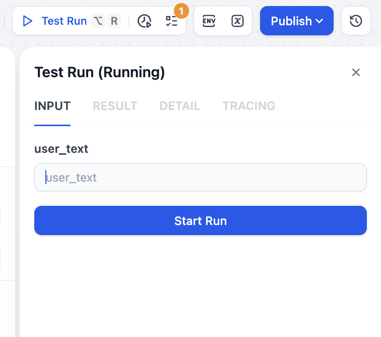Switch to the RESULT tab

[x=115, y=106]
